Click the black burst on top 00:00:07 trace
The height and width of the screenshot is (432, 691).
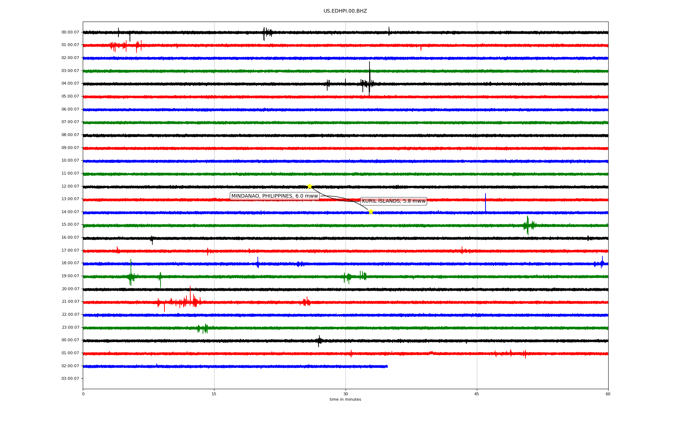pyautogui.click(x=267, y=33)
